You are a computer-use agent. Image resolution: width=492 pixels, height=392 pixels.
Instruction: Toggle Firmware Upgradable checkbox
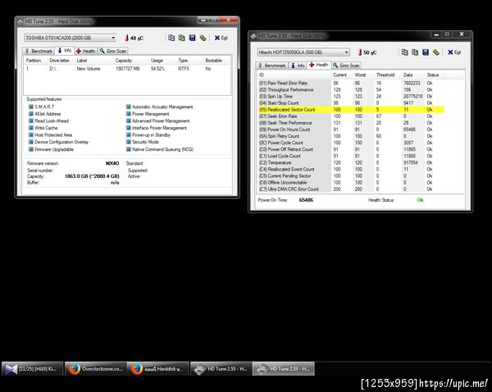31,149
